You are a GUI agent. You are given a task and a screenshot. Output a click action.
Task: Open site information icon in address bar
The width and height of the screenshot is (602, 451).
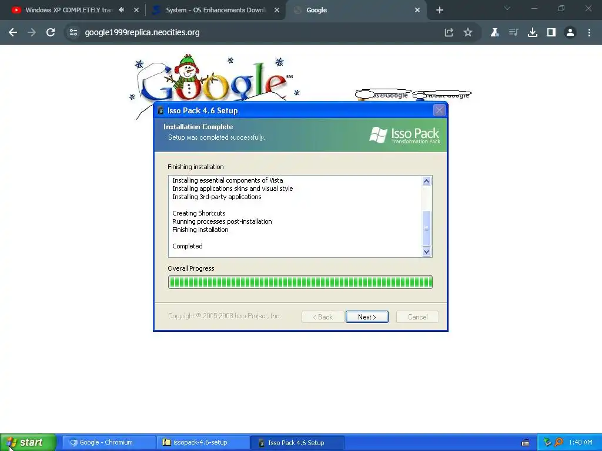[x=73, y=33]
